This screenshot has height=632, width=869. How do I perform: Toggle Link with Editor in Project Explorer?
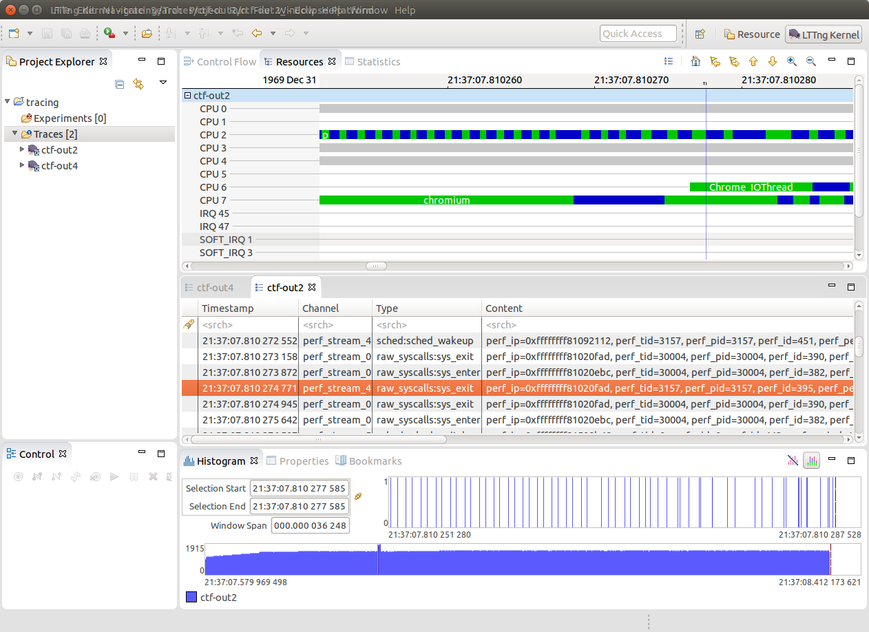(138, 84)
